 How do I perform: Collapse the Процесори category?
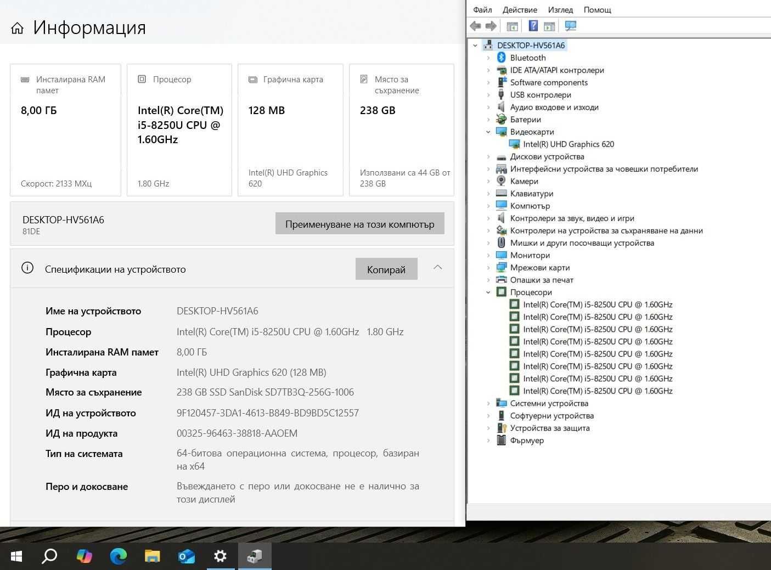point(488,292)
